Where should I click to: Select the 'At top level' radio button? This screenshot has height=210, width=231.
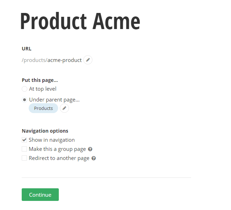24,89
